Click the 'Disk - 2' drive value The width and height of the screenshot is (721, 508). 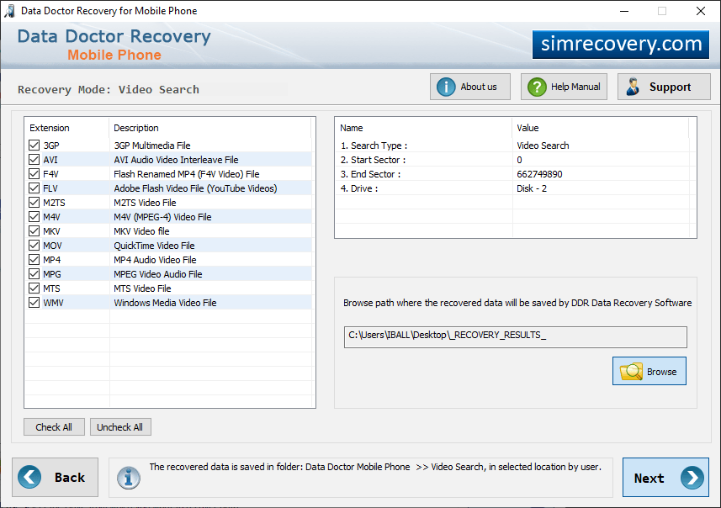pos(532,188)
